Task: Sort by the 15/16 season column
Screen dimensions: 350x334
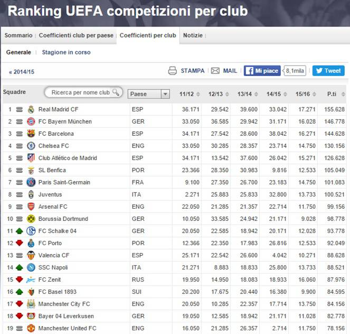Action: point(306,94)
